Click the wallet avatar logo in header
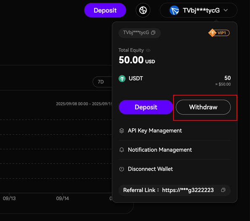 click(174, 10)
